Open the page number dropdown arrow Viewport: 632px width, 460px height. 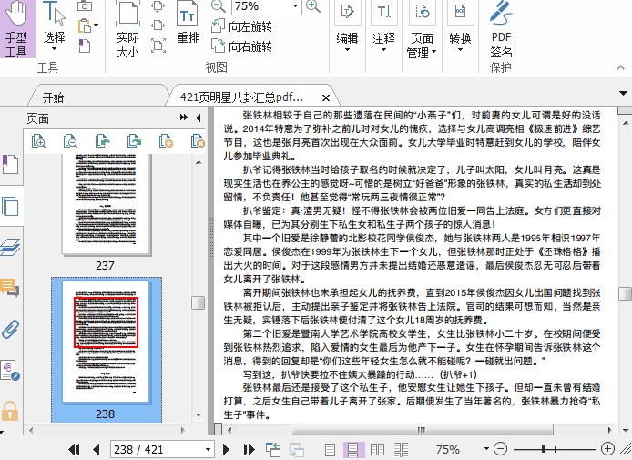pos(208,449)
